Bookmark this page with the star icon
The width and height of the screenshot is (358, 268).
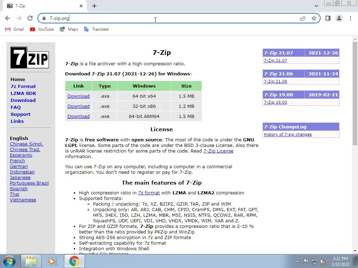pos(314,18)
